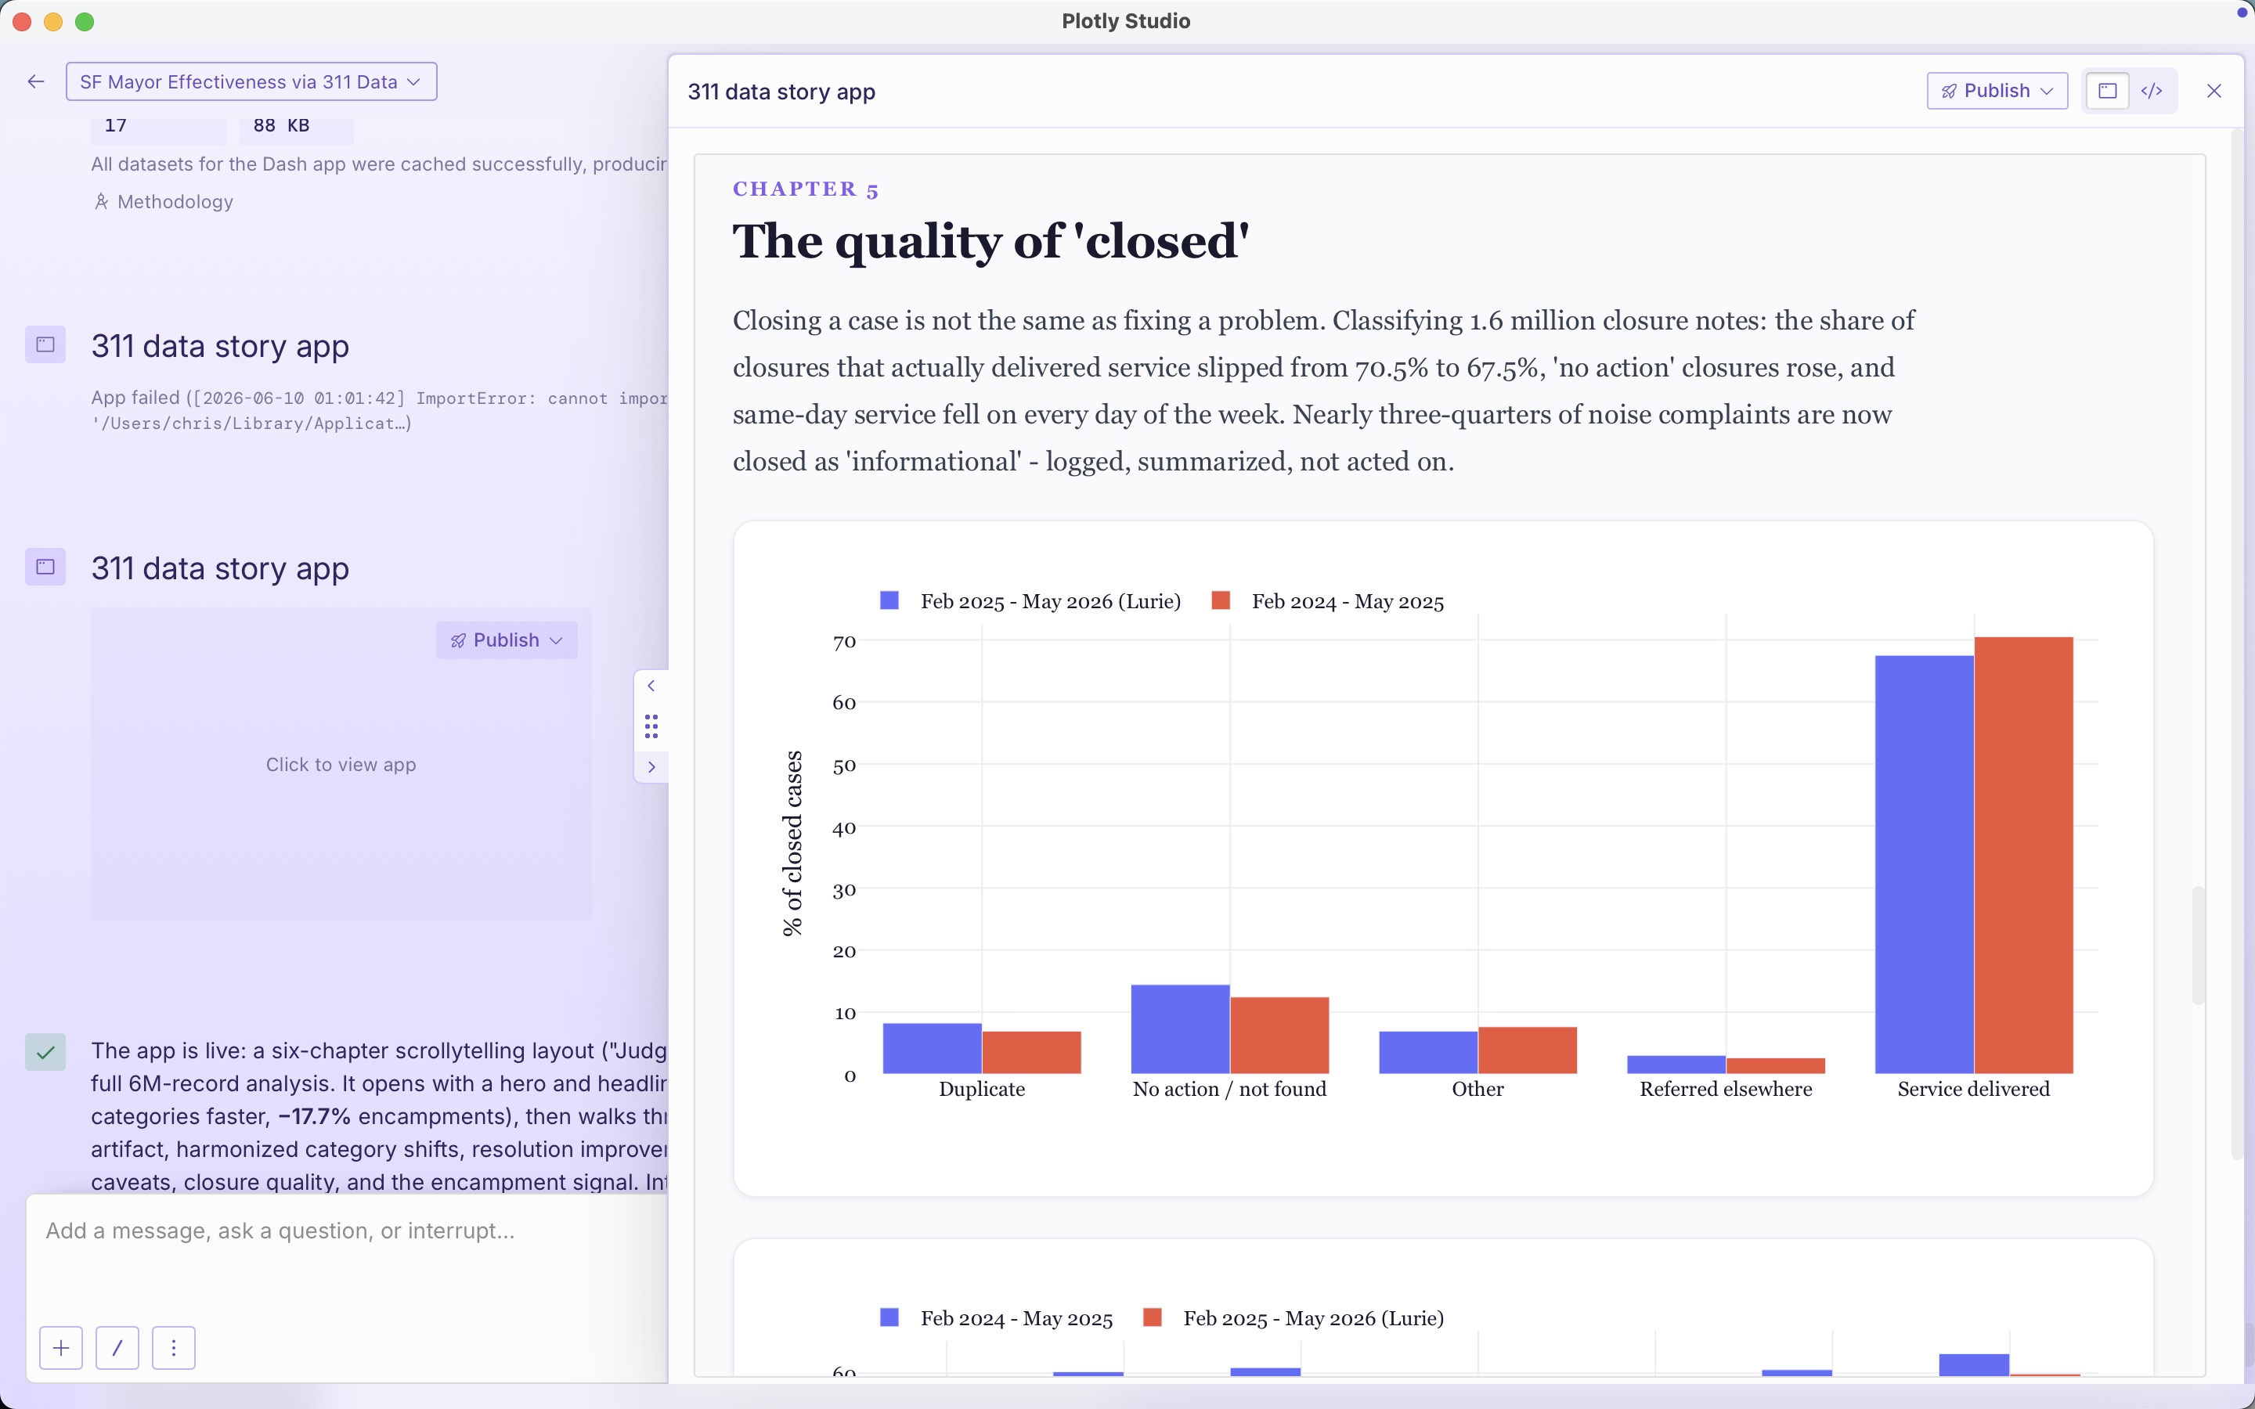Viewport: 2255px width, 1409px height.
Task: Click the Methodology link
Action: point(164,201)
